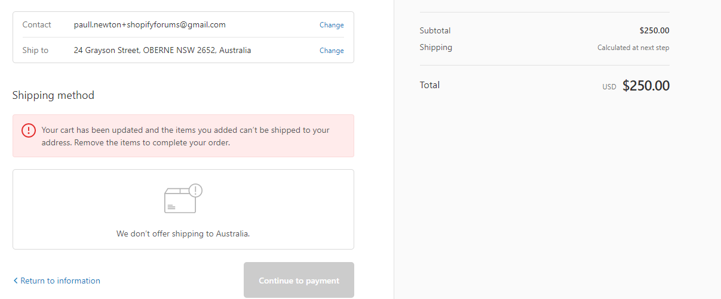
Task: Click the red error alert icon
Action: pyautogui.click(x=29, y=130)
